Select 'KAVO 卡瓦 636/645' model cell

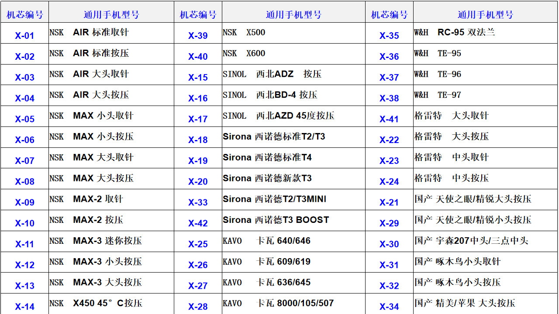[293, 283]
